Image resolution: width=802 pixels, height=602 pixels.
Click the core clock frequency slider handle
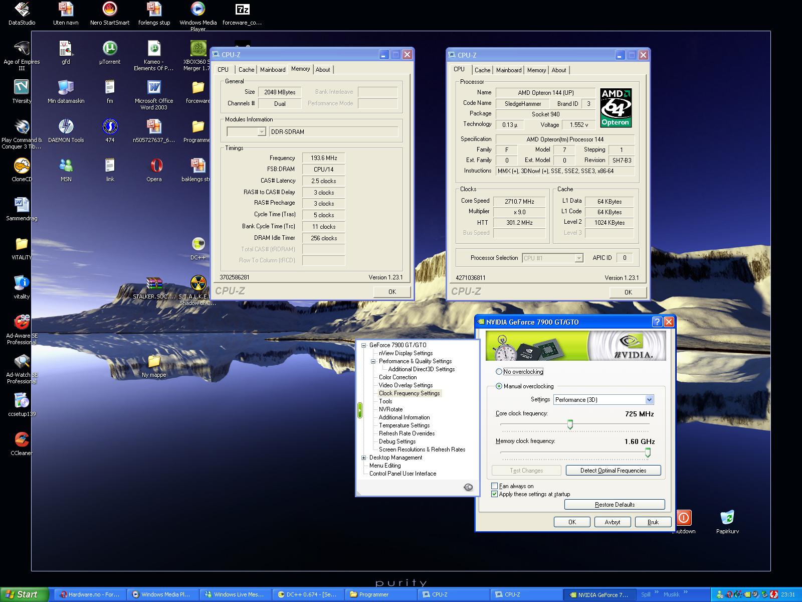(x=570, y=425)
